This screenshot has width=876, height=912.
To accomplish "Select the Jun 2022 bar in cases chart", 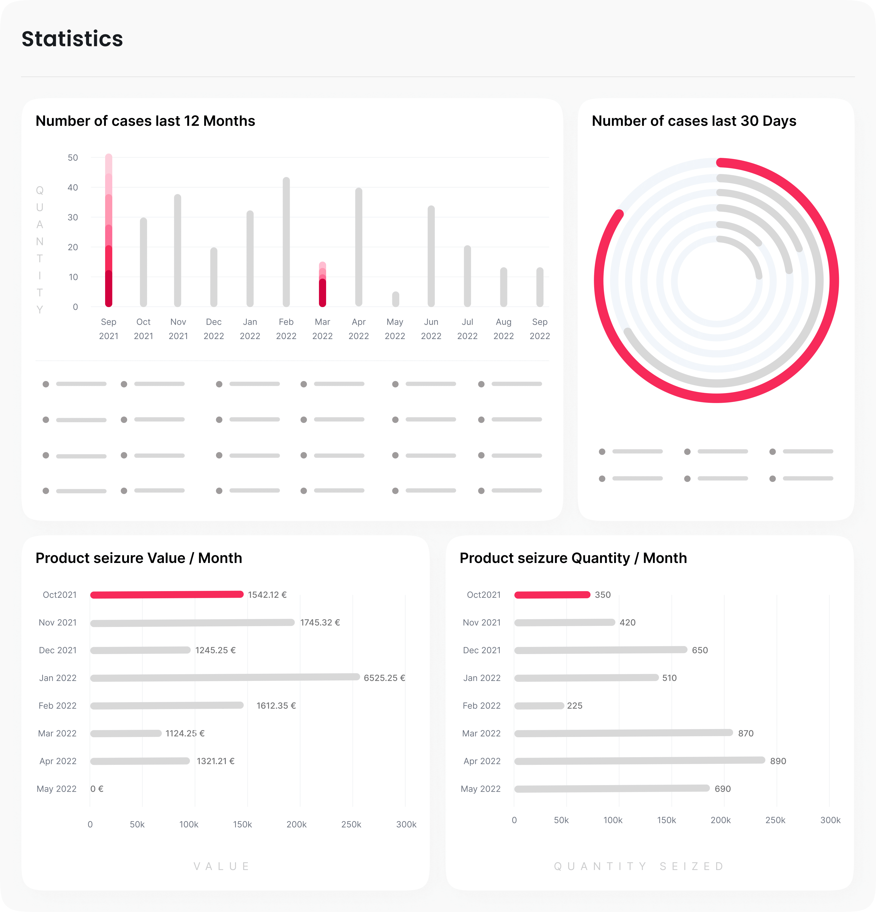I will (x=431, y=256).
